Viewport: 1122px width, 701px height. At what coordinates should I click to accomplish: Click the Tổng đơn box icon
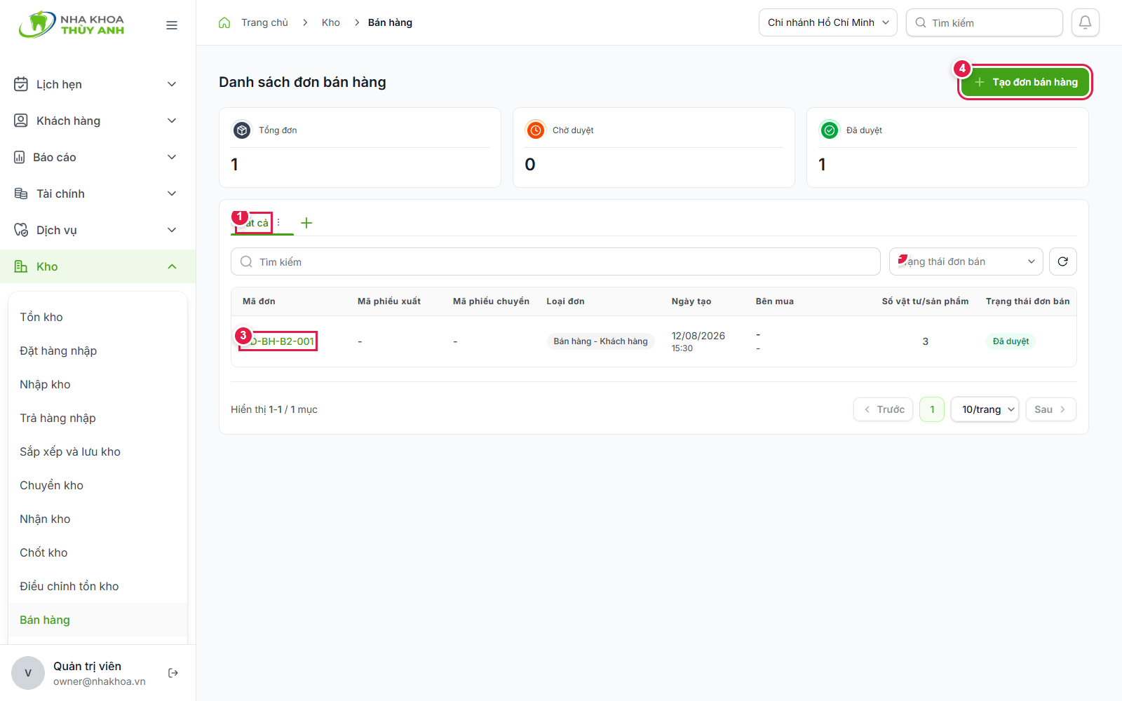point(242,130)
